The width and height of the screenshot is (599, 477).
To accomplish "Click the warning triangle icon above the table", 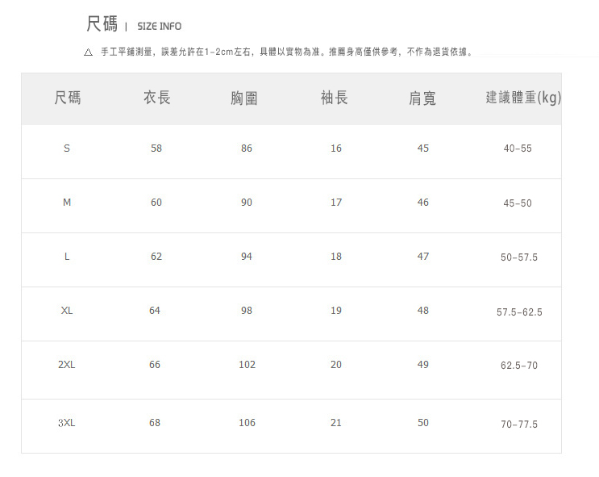I will pos(89,52).
